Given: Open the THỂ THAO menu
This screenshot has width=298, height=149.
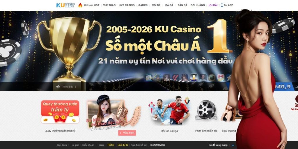Looking at the screenshot, I should point(109,5).
